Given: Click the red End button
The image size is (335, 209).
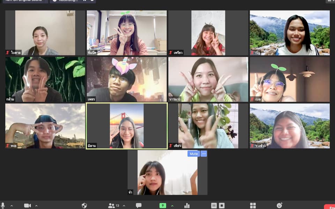Looking at the screenshot, I should coord(330,207).
